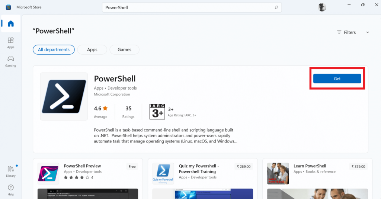The height and width of the screenshot is (199, 381).
Task: Click the PowerShell Preview app icon
Action: [48, 173]
